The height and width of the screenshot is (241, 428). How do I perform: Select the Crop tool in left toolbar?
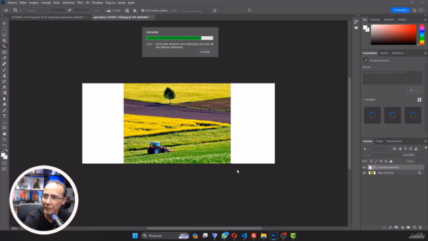[4, 46]
